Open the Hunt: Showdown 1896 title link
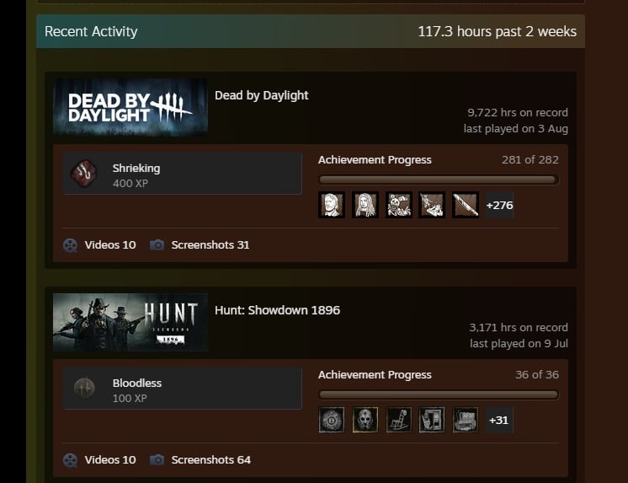 (277, 310)
